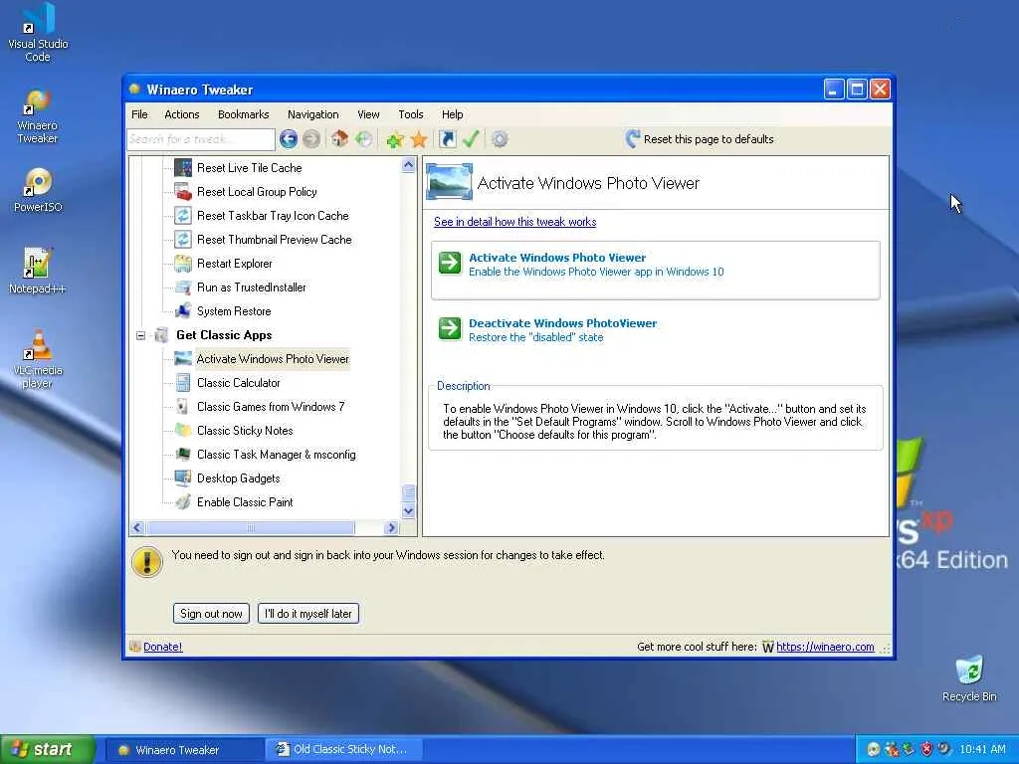Image resolution: width=1019 pixels, height=764 pixels.
Task: Select Run as TrustedInstaller tree item
Action: click(x=252, y=287)
